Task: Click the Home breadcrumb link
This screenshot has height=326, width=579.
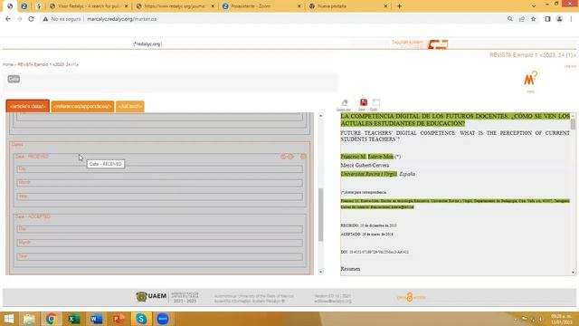Action: point(8,64)
